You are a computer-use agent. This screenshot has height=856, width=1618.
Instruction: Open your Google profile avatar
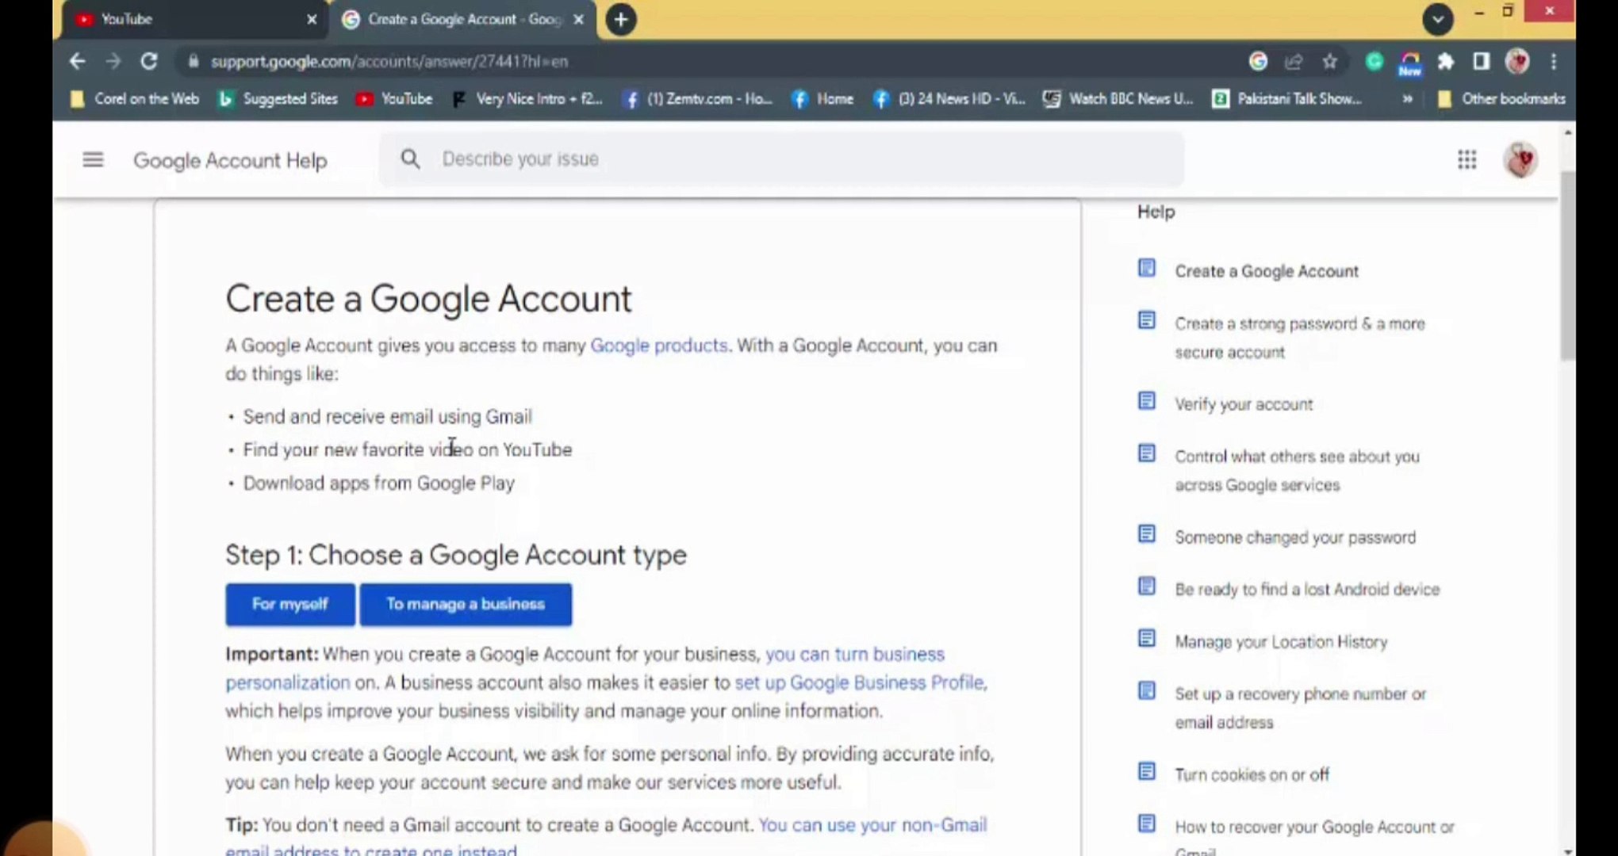(1519, 159)
